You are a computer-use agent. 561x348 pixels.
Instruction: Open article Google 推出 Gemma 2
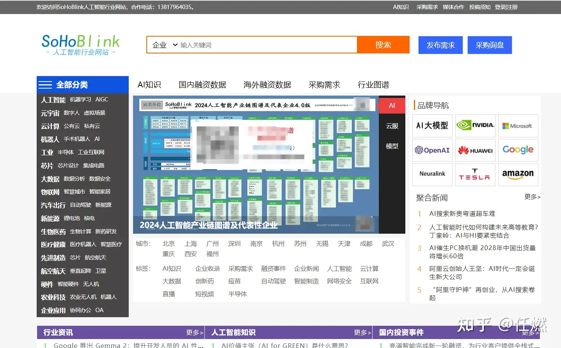(x=128, y=345)
